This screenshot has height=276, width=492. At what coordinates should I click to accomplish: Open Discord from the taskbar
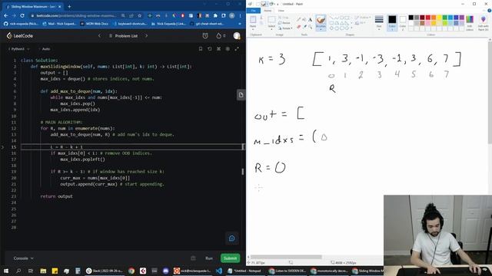point(166,271)
